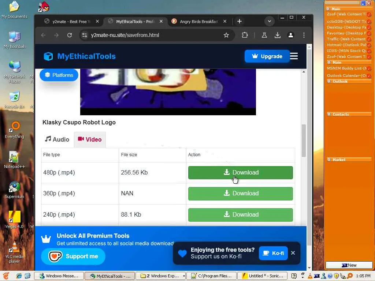
Task: Click the Upgrade button
Action: 267,56
